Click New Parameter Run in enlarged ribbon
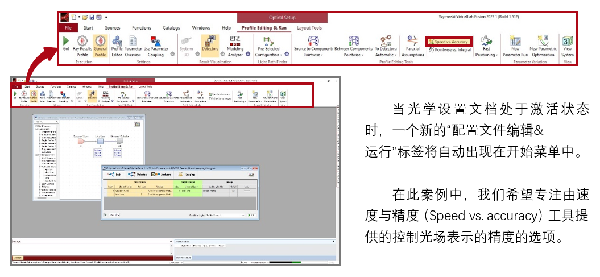The image size is (600, 277). point(515,46)
